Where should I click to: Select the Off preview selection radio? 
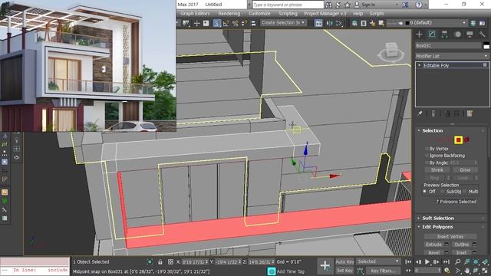click(425, 191)
